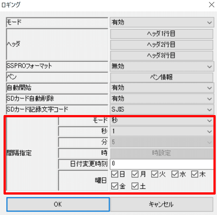Click the キャンセル button
This screenshot has width=217, height=215.
(x=162, y=204)
